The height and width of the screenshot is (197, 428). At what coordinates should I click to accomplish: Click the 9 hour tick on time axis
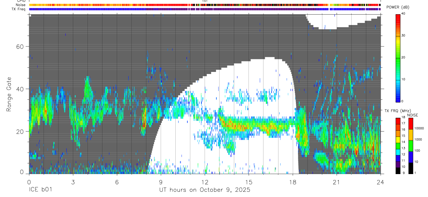point(161,182)
